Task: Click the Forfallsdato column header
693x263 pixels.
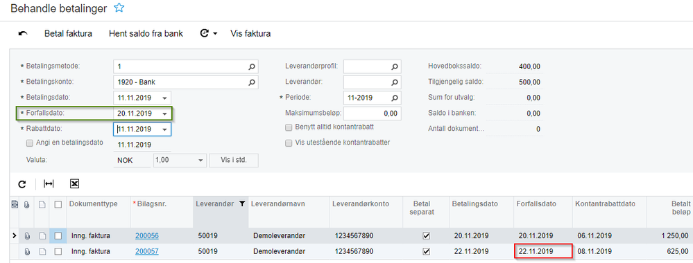Action: (x=536, y=204)
